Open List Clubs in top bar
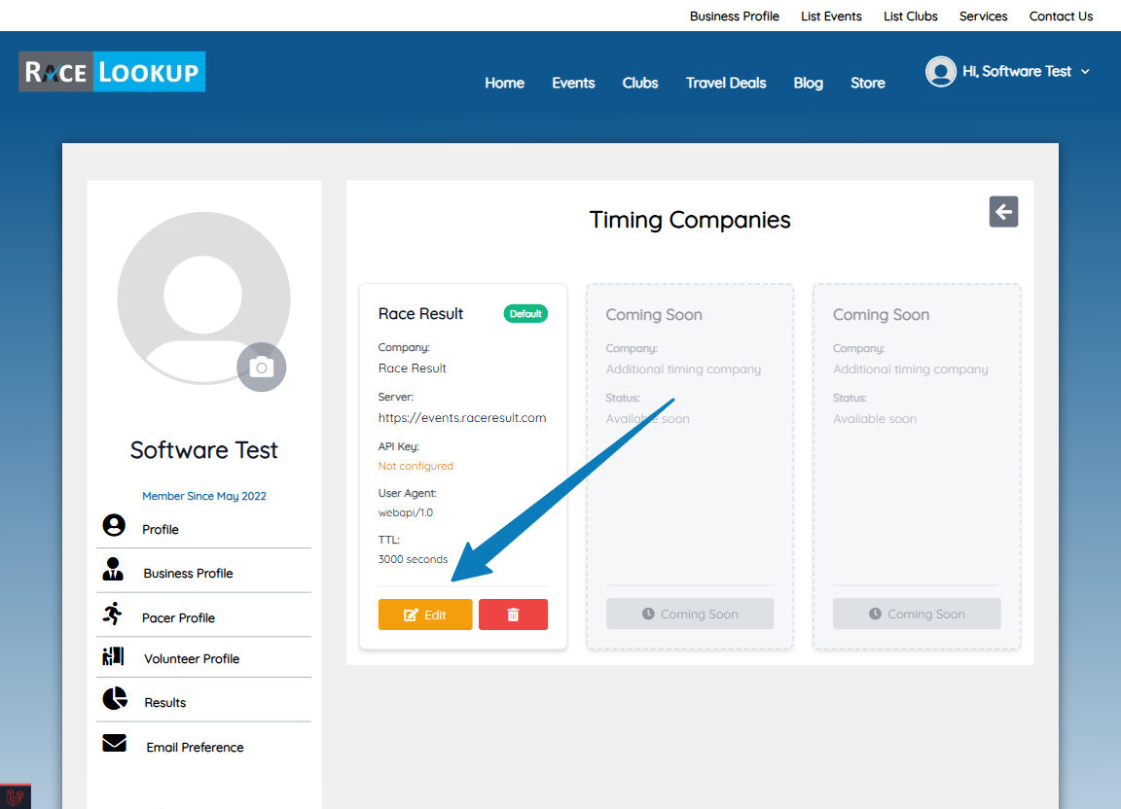The width and height of the screenshot is (1121, 809). click(910, 17)
